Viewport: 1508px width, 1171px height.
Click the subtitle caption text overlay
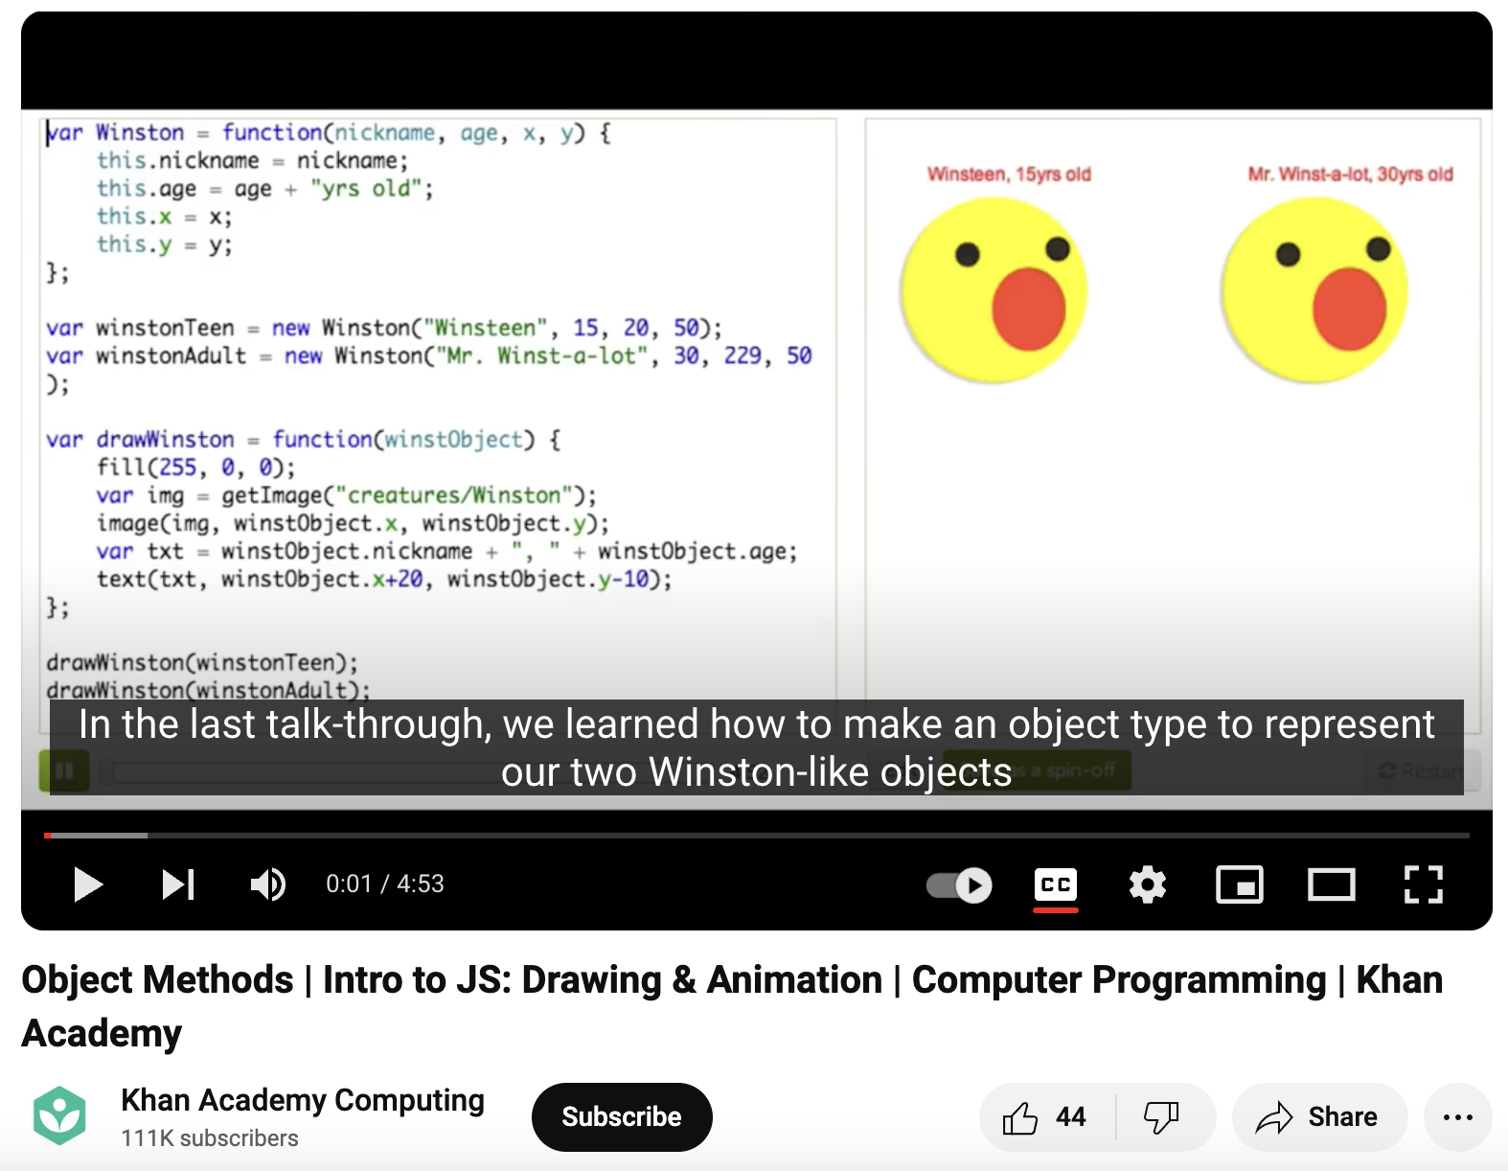pyautogui.click(x=757, y=747)
